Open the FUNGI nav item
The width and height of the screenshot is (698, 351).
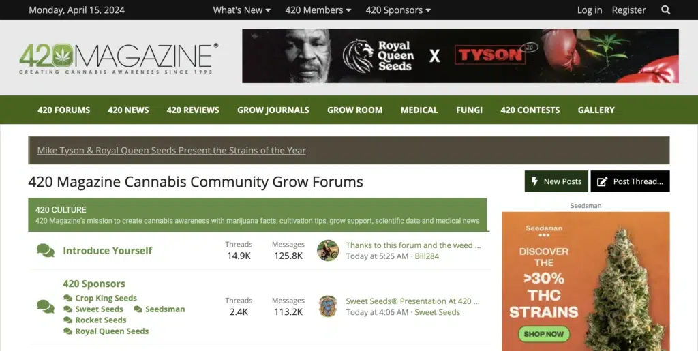pyautogui.click(x=469, y=110)
